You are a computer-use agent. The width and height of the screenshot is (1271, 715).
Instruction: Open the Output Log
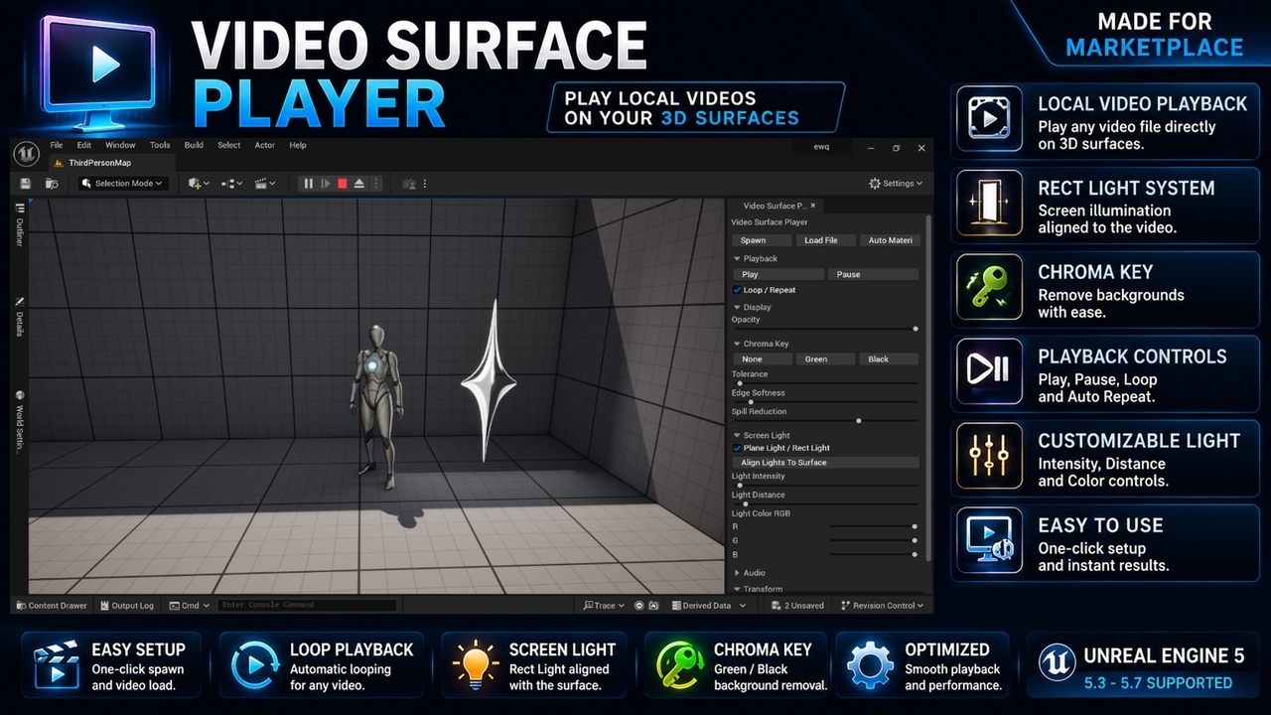pos(125,605)
